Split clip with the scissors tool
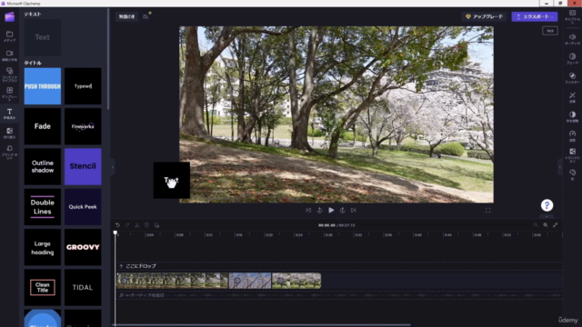The width and height of the screenshot is (582, 327). click(x=137, y=225)
